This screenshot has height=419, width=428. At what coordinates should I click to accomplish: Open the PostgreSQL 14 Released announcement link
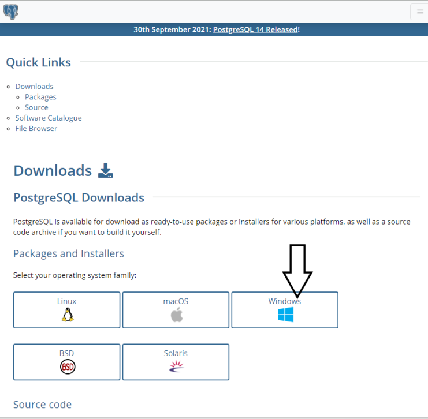pos(256,29)
